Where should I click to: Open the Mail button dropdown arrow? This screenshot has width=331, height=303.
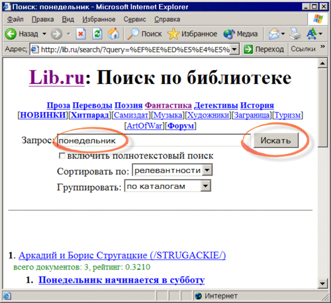[x=283, y=34]
